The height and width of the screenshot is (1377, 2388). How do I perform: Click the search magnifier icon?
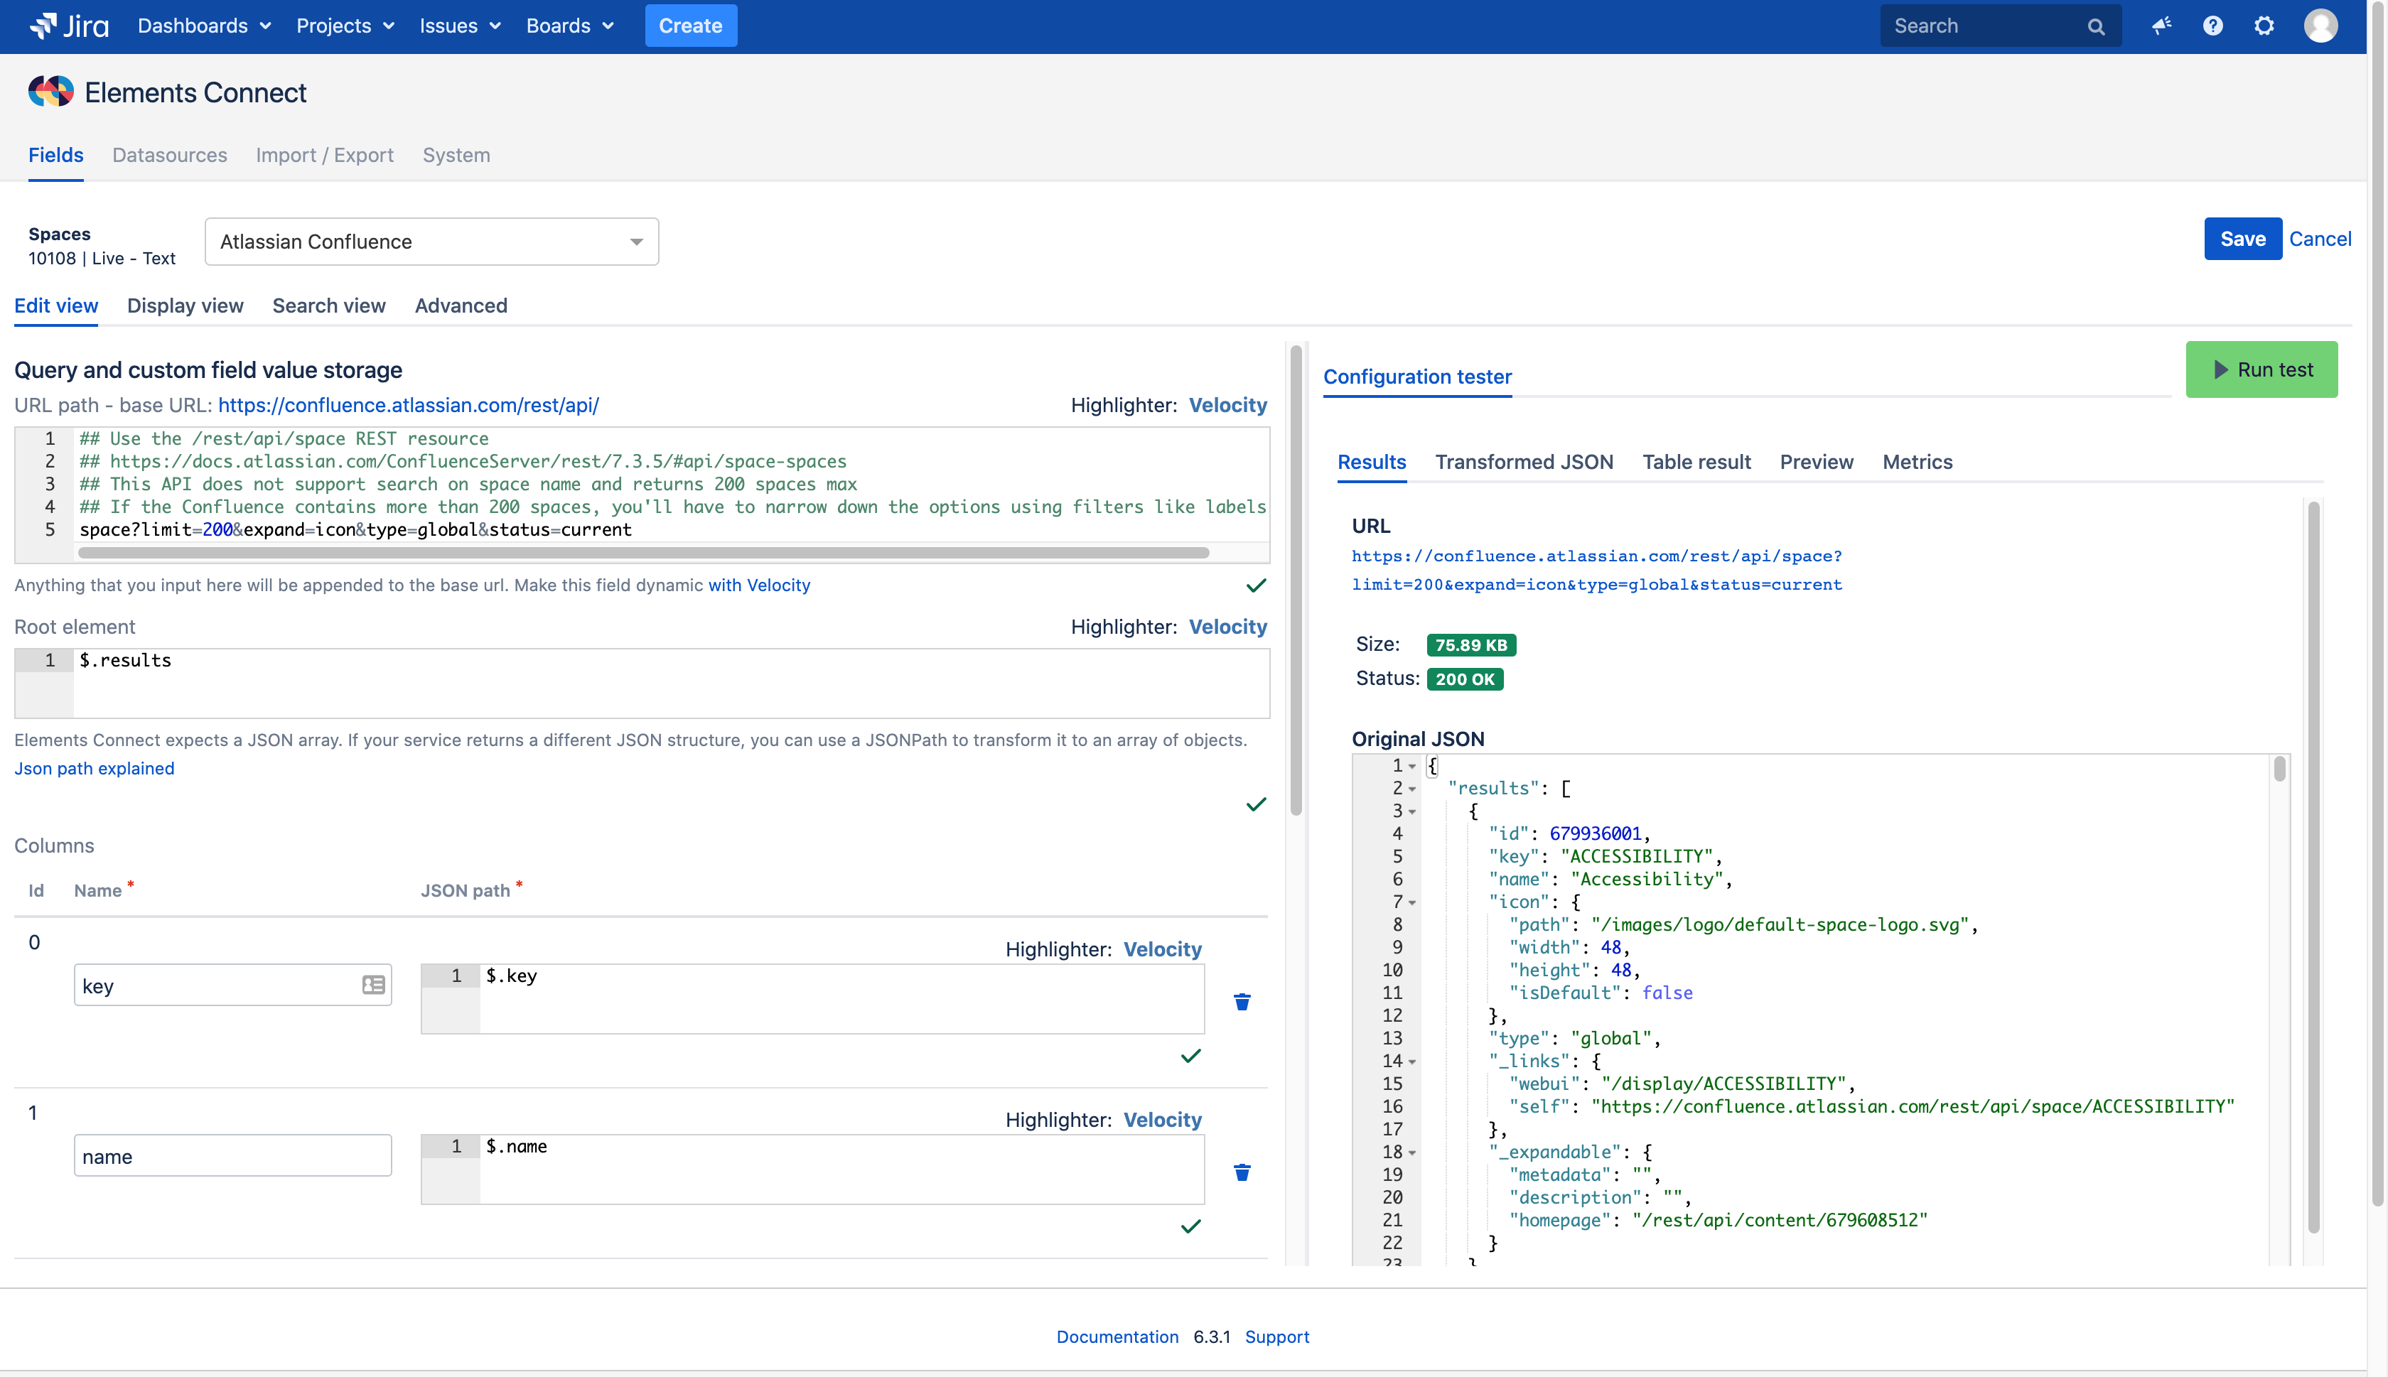pyautogui.click(x=2096, y=26)
